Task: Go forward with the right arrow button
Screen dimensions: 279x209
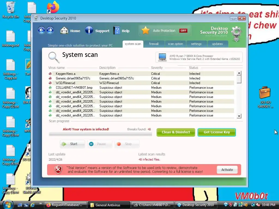Action: coord(50,30)
